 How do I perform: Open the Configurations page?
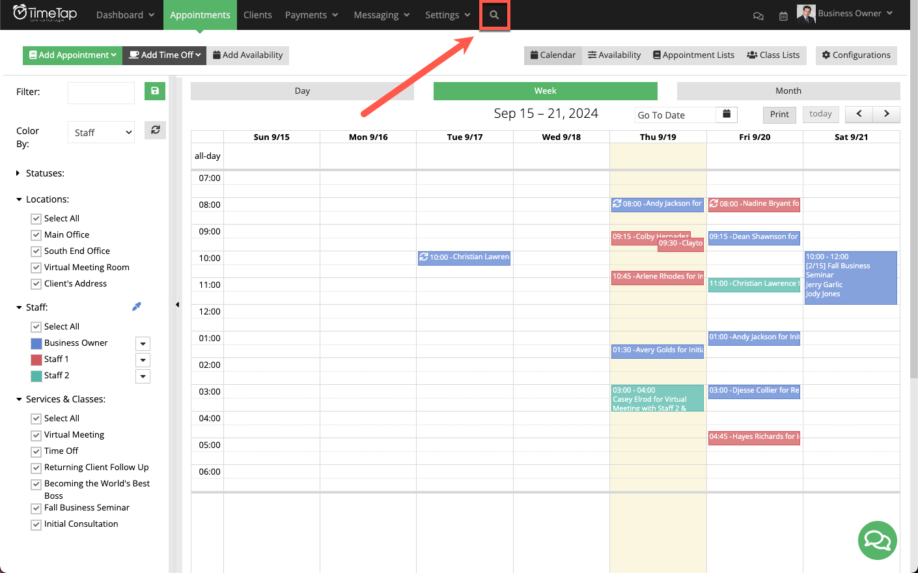(856, 55)
